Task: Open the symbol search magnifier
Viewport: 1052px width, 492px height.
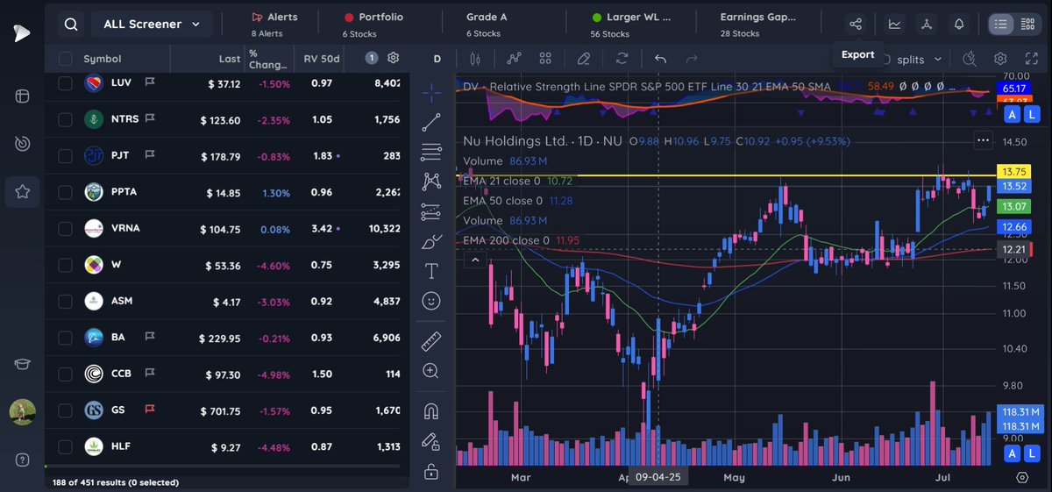Action: point(70,25)
